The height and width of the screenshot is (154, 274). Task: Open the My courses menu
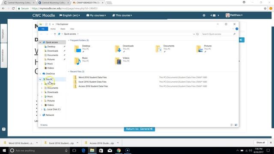click(96, 15)
